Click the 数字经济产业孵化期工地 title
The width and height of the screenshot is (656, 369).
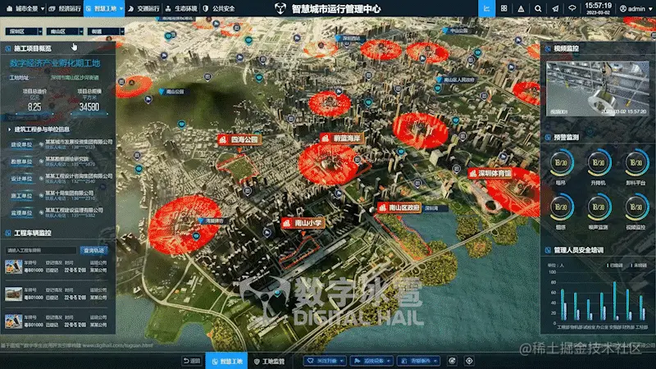coord(55,63)
